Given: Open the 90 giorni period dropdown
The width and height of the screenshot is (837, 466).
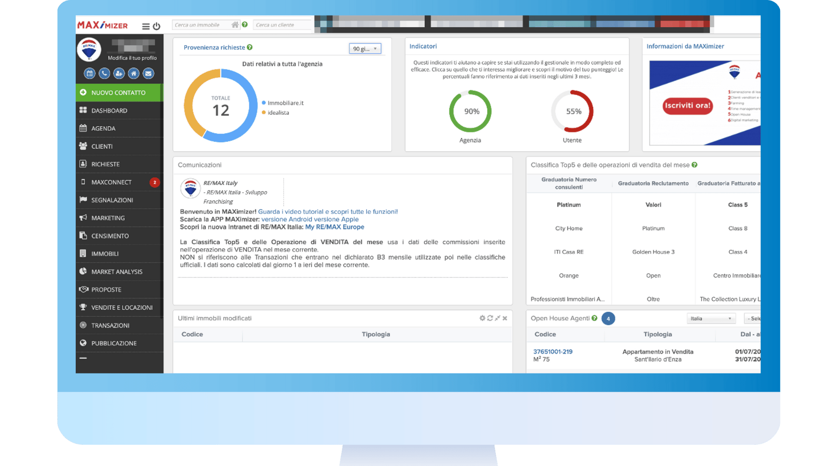Looking at the screenshot, I should coord(365,49).
